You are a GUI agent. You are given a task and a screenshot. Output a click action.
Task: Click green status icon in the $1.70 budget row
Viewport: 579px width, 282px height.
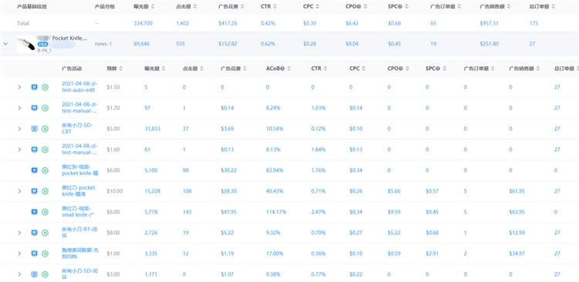pos(45,108)
